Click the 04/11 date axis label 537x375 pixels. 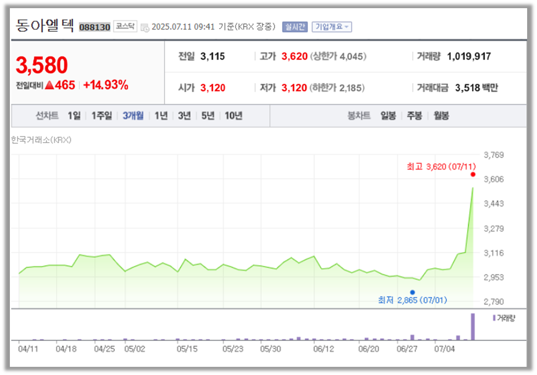pos(28,349)
